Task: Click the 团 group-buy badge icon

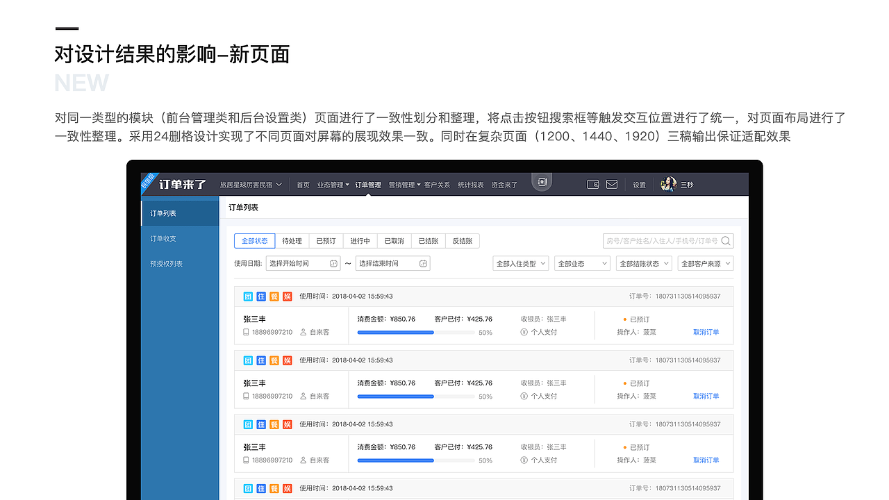Action: point(248,297)
